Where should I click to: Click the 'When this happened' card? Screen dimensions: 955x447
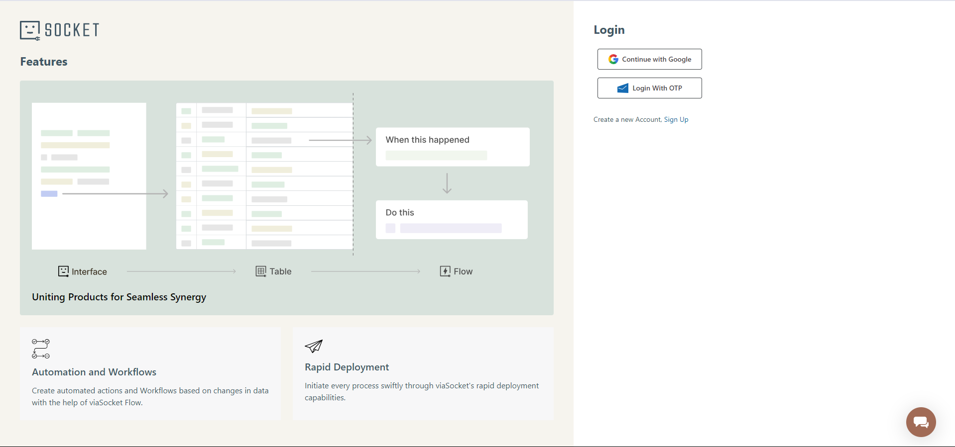(x=452, y=147)
